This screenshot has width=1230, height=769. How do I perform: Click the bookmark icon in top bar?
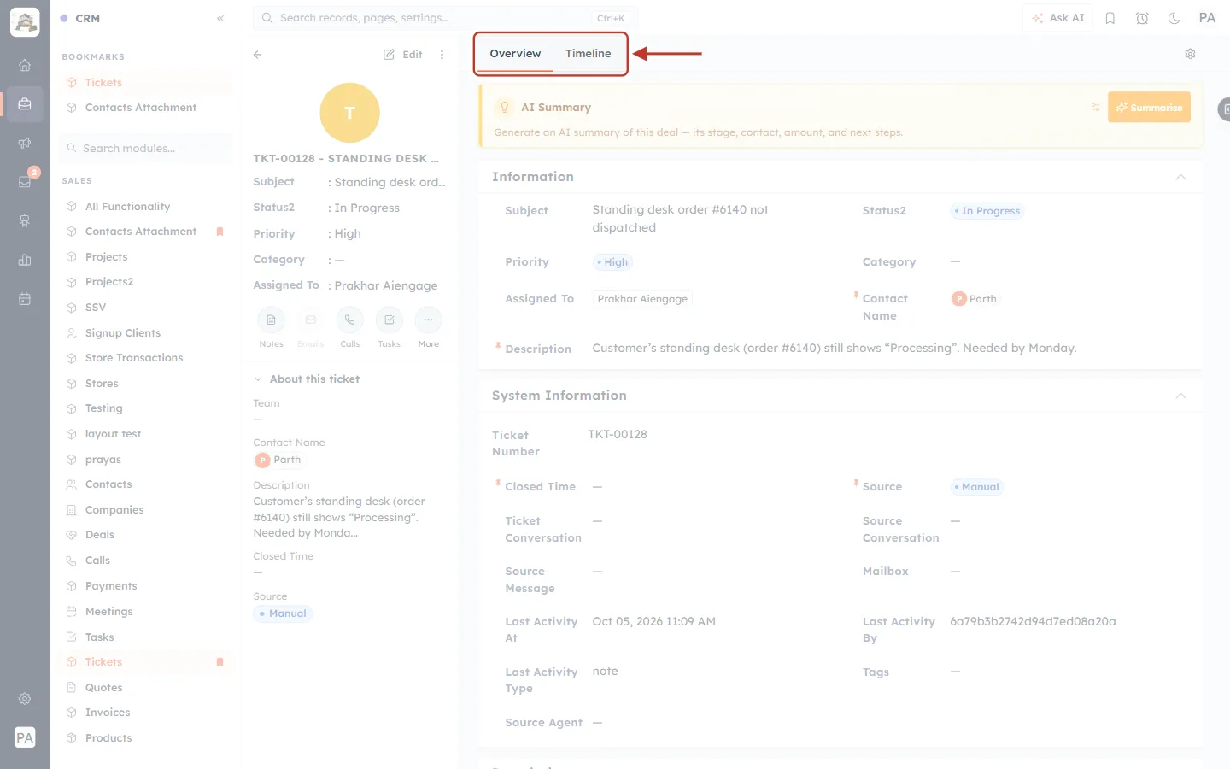pyautogui.click(x=1110, y=18)
